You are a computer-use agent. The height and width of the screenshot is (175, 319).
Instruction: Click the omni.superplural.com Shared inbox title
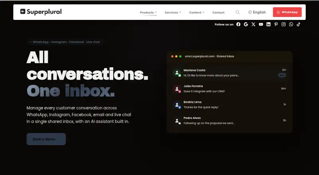210,56
